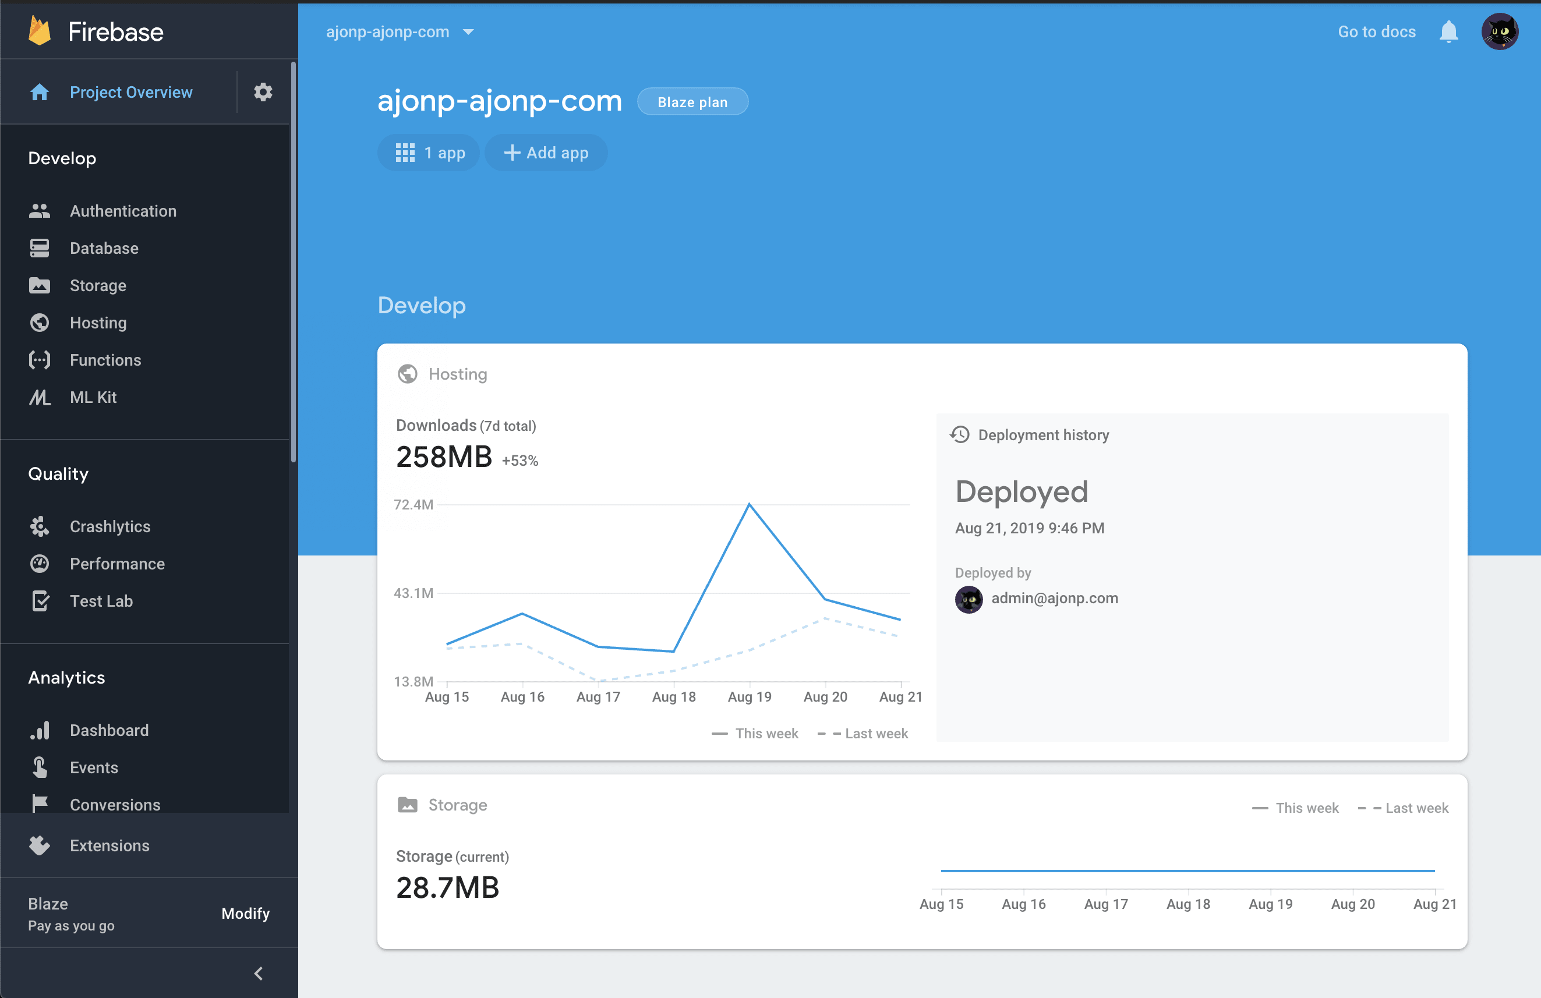Open Extensions

[109, 845]
